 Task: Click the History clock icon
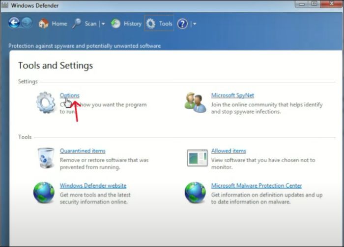click(x=115, y=24)
